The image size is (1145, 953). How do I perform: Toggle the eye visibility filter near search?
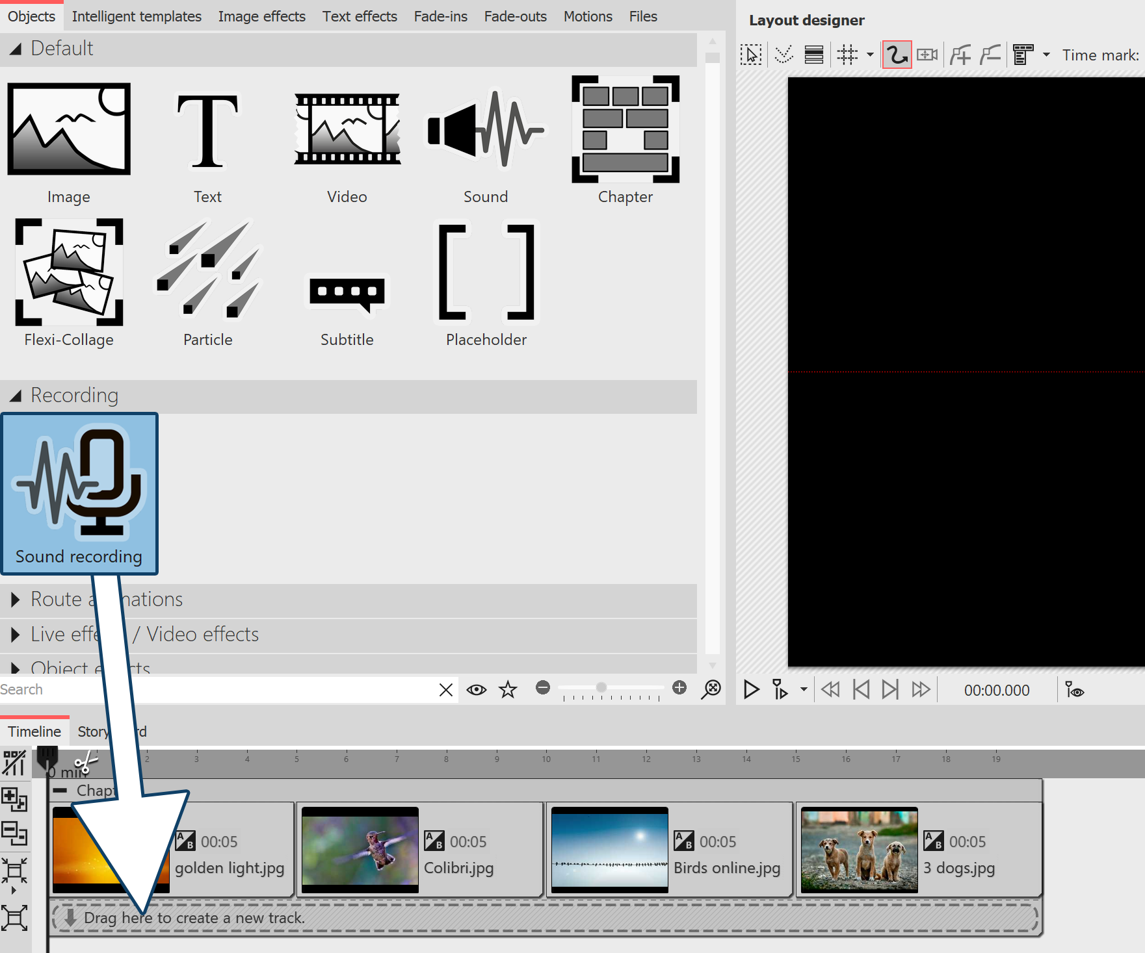click(476, 689)
